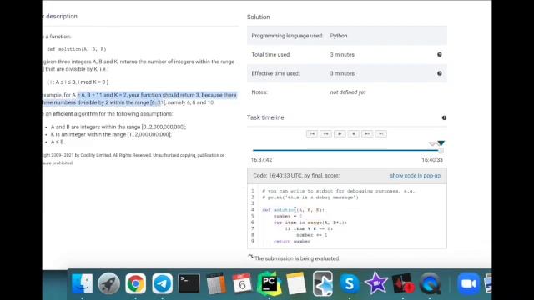
Task: Jump to last timeline snapshot button
Action: pos(381,133)
